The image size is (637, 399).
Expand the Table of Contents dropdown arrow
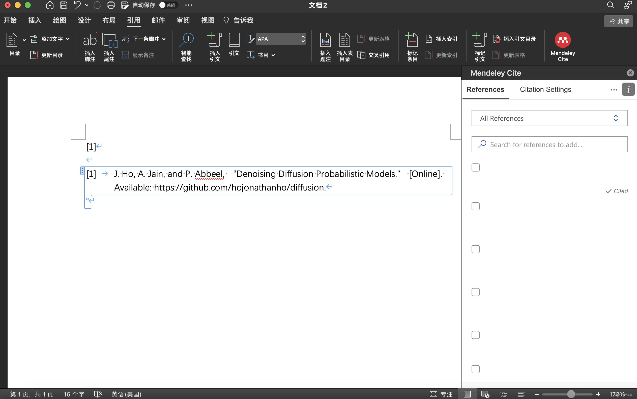(24, 40)
